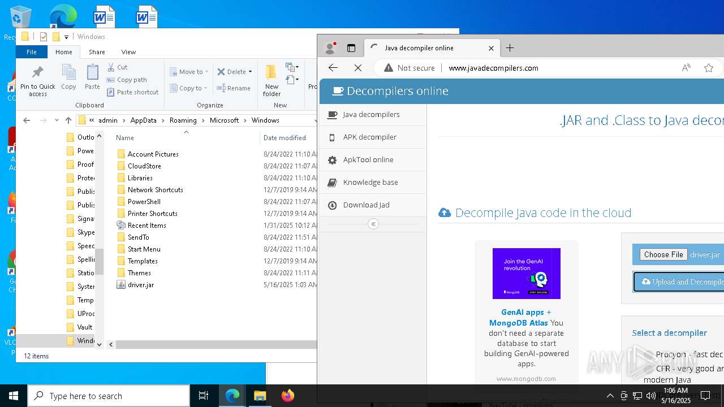Click Upload and Decompile button

click(679, 282)
